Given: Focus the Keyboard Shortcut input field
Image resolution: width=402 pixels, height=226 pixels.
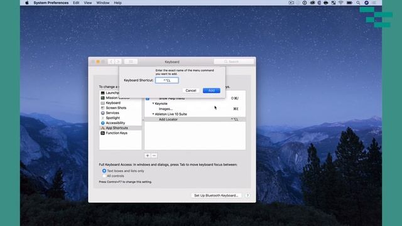Looking at the screenshot, I should (167, 80).
